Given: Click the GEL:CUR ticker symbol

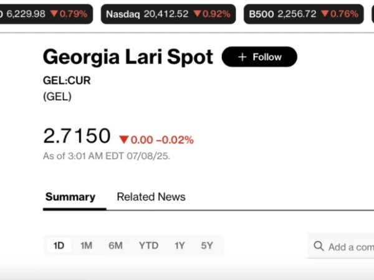Looking at the screenshot, I should pyautogui.click(x=67, y=80).
